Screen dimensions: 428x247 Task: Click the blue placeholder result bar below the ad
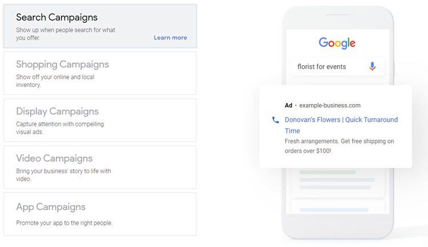coord(334,210)
